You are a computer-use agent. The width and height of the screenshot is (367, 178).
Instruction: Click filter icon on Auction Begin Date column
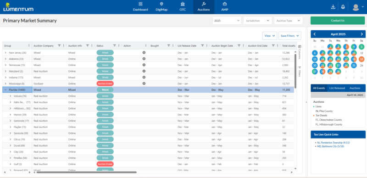click(239, 46)
